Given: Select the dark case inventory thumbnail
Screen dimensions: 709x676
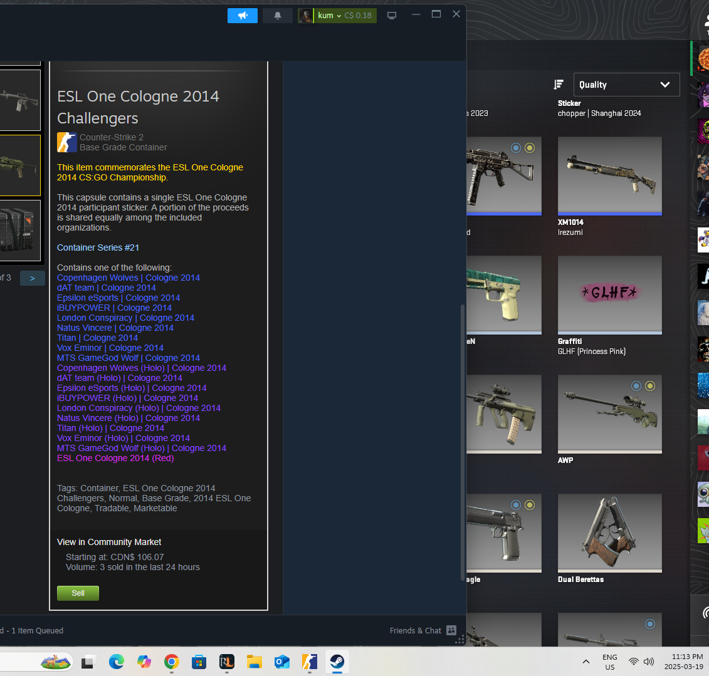Looking at the screenshot, I should (x=20, y=231).
